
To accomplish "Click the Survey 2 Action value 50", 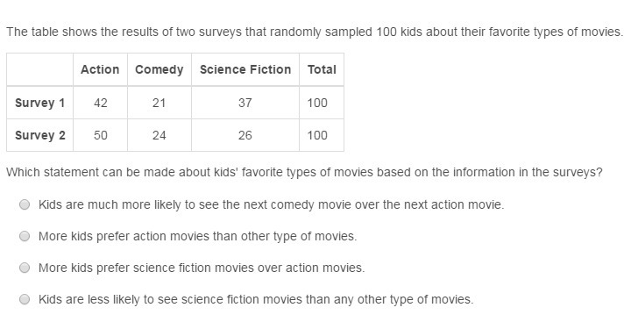I will point(100,135).
